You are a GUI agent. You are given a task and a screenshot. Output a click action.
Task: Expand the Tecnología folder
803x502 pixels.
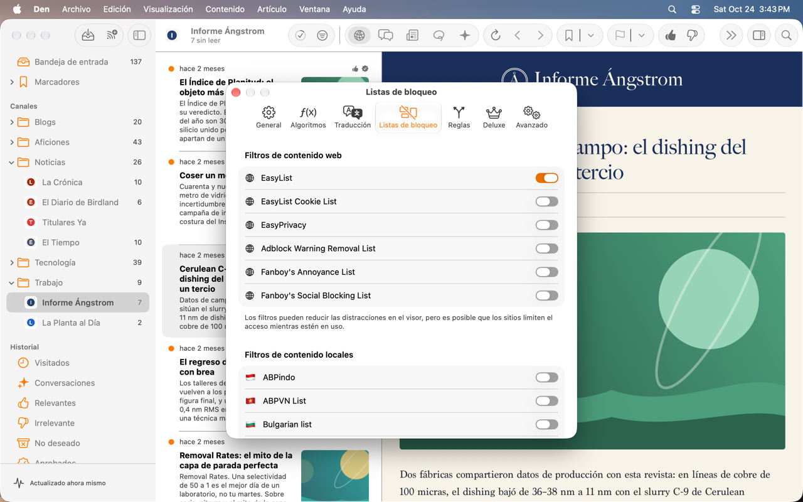click(x=12, y=263)
